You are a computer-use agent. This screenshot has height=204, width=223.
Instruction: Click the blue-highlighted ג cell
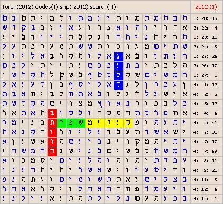[x=119, y=56]
